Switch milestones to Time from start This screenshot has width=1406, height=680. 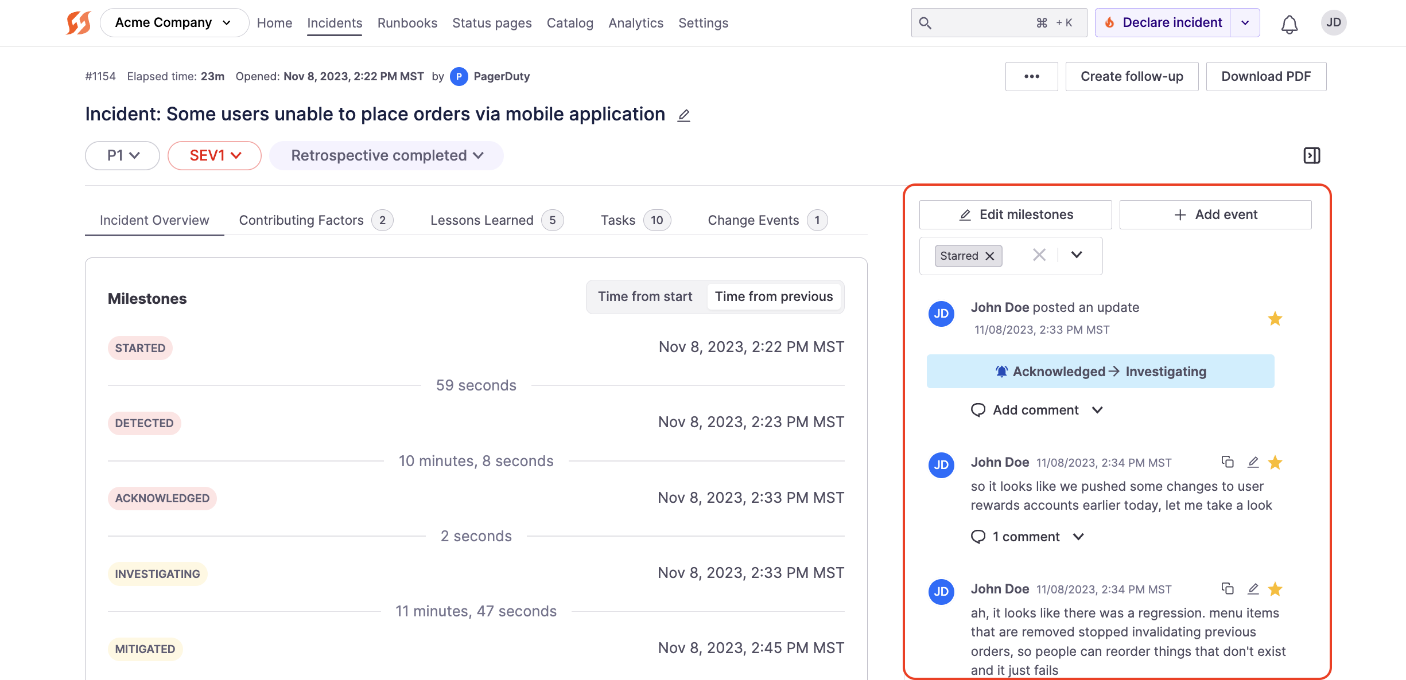click(645, 296)
